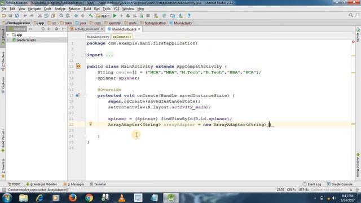Click the Copy toolbar icon
The image size is (361, 203).
[46, 16]
